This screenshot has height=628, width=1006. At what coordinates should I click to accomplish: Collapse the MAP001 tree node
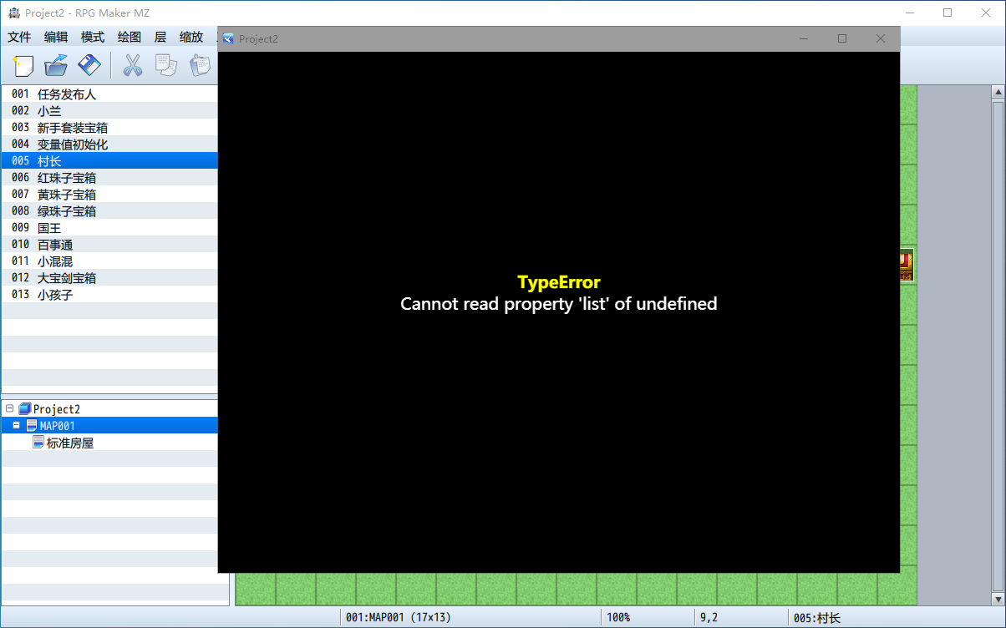(16, 426)
